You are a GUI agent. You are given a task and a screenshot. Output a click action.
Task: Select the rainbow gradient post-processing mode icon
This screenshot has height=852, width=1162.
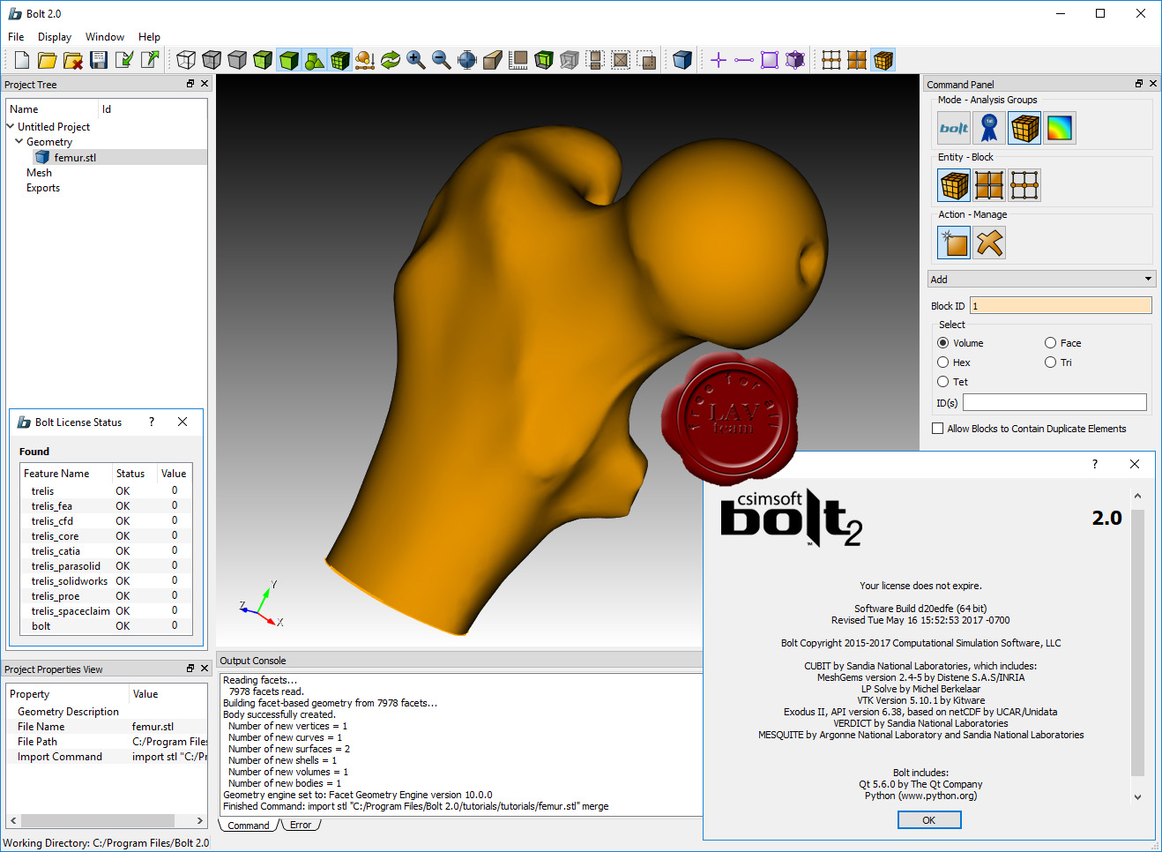pyautogui.click(x=1060, y=128)
